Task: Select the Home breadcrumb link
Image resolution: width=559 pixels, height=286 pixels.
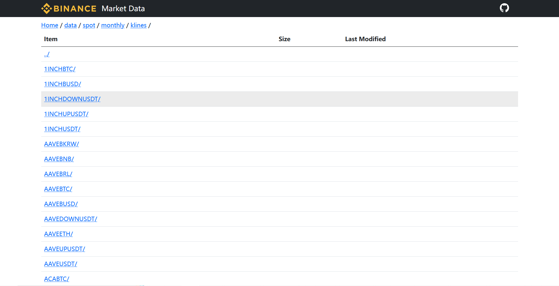Action: [49, 25]
